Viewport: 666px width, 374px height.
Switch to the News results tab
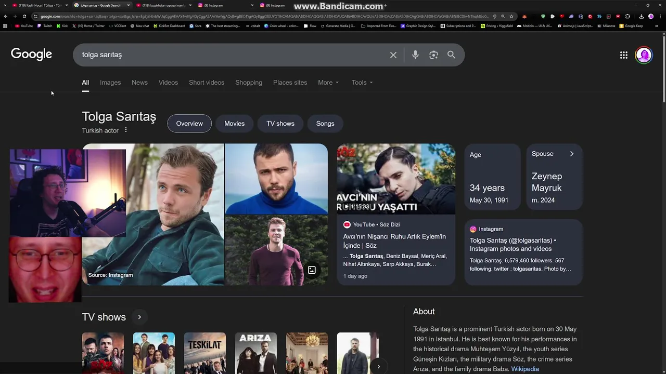click(139, 83)
